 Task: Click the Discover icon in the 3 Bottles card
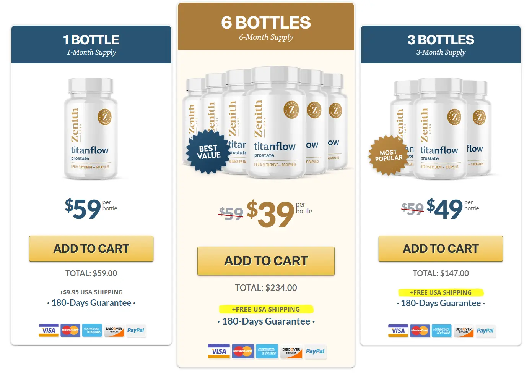click(464, 331)
